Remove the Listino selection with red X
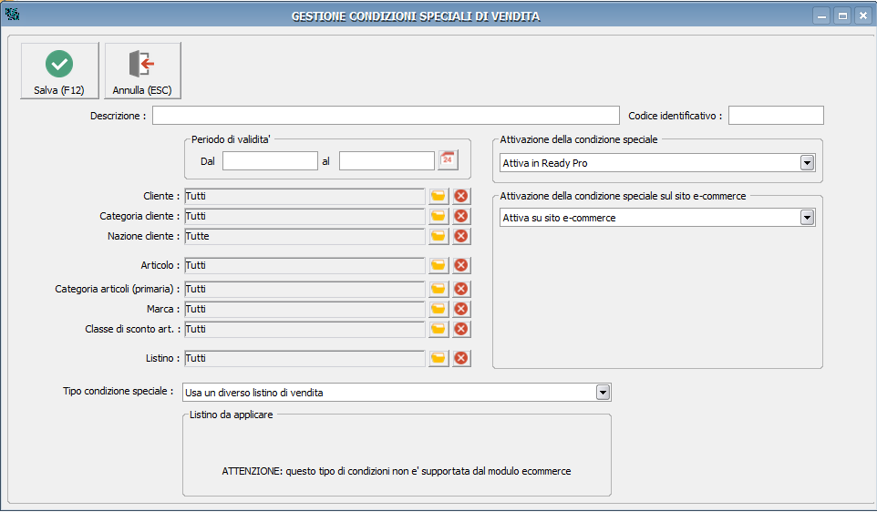Viewport: 877px width, 512px height. (x=461, y=358)
